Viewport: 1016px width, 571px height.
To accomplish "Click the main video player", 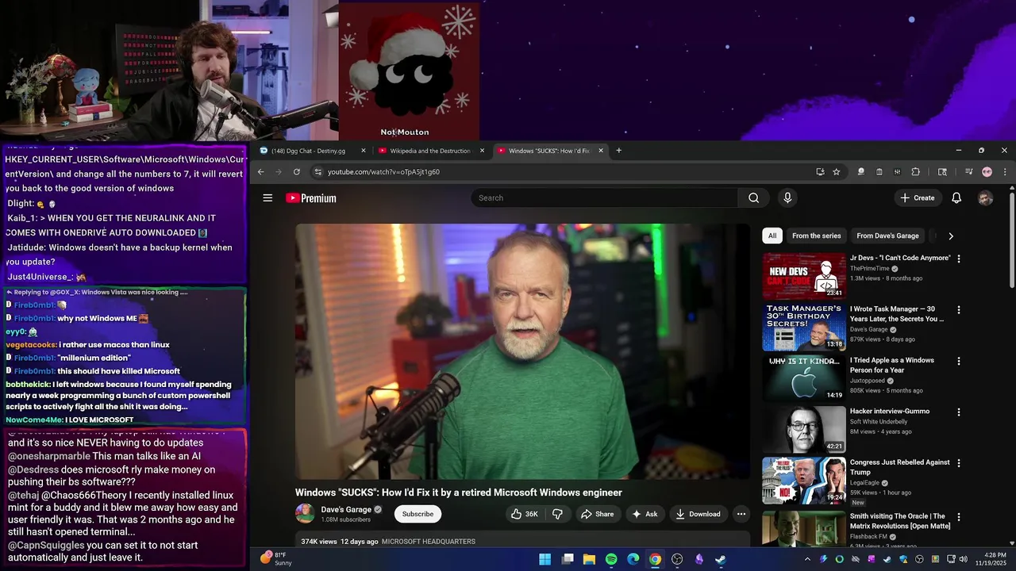I will (x=522, y=351).
